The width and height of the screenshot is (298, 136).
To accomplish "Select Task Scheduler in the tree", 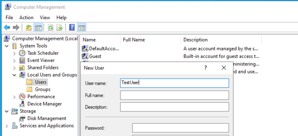I will pos(43,53).
